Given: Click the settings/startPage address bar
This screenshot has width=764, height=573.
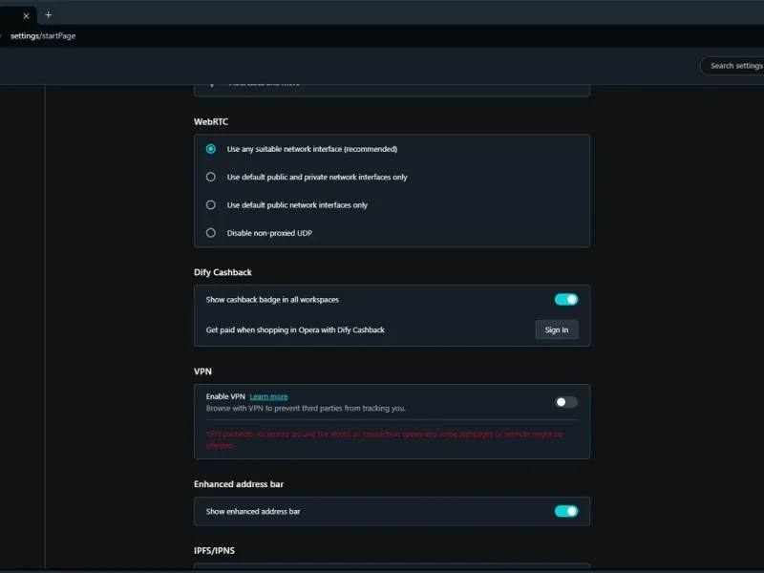Looking at the screenshot, I should pyautogui.click(x=43, y=36).
